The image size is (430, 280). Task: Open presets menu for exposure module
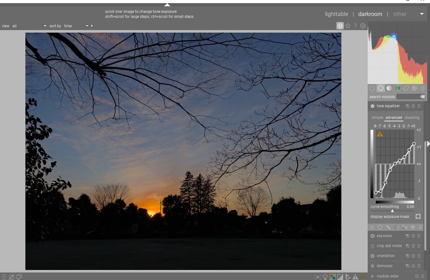[x=419, y=236]
